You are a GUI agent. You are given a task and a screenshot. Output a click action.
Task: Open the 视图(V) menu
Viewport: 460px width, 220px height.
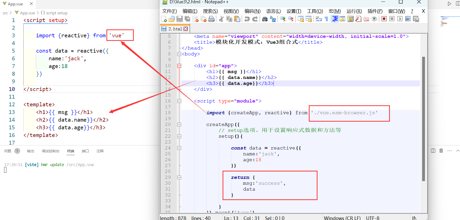click(x=231, y=11)
